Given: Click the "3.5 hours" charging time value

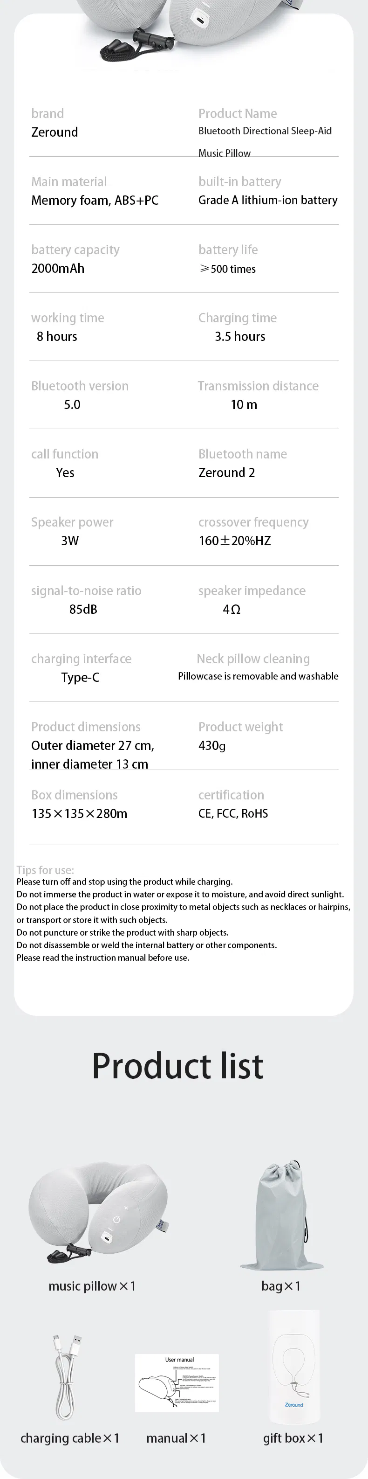Looking at the screenshot, I should point(239,336).
